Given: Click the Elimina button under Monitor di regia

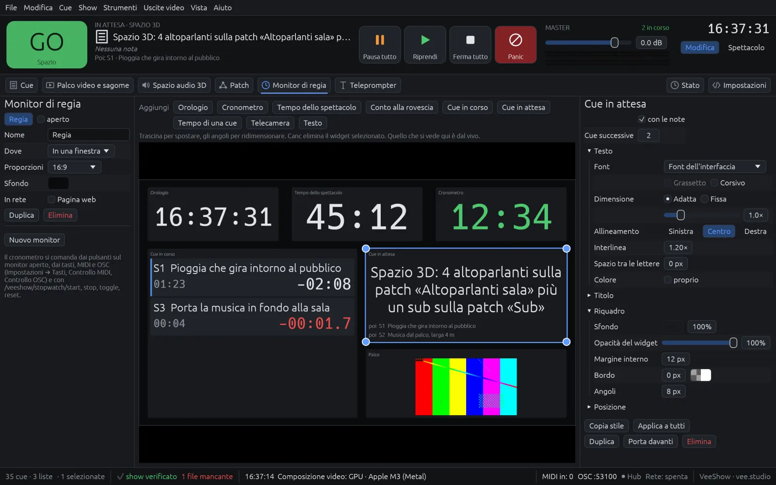Looking at the screenshot, I should pyautogui.click(x=60, y=215).
